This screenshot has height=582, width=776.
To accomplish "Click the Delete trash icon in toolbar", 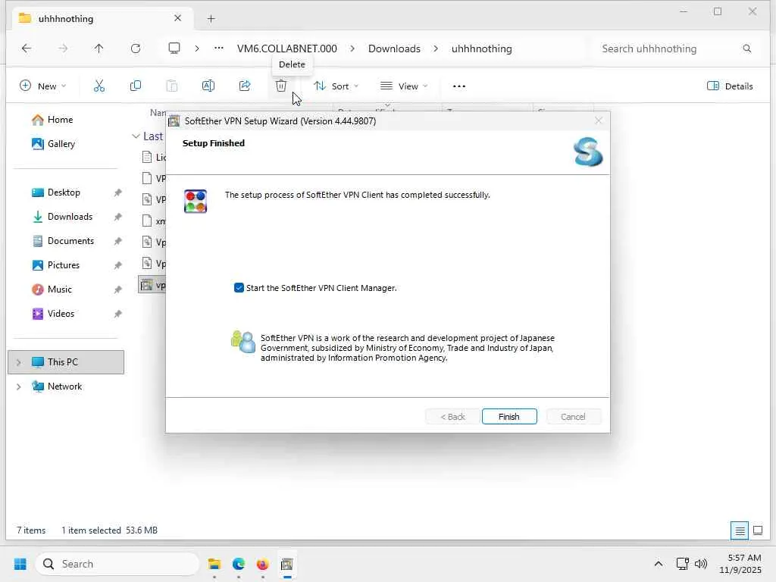I will click(x=281, y=86).
